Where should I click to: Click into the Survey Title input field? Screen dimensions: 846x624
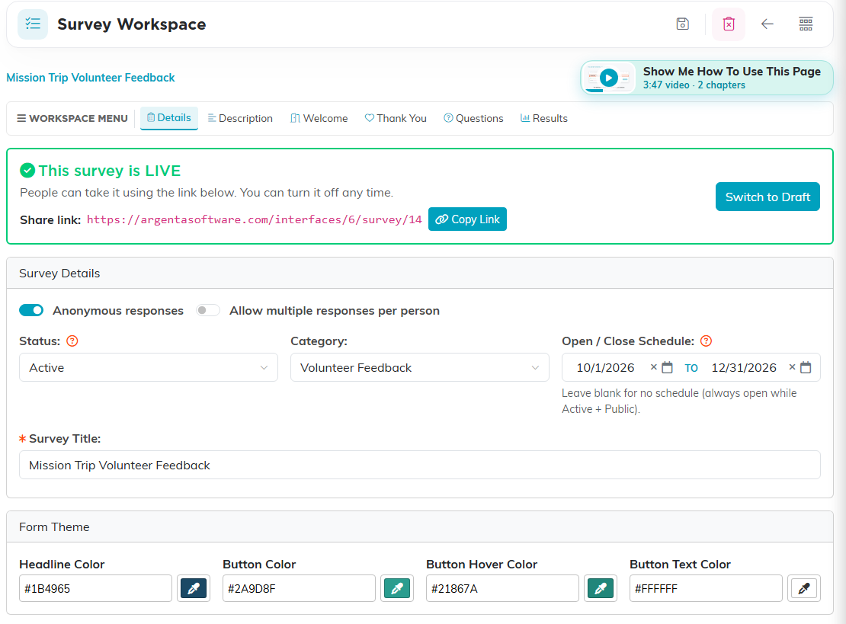pos(420,465)
